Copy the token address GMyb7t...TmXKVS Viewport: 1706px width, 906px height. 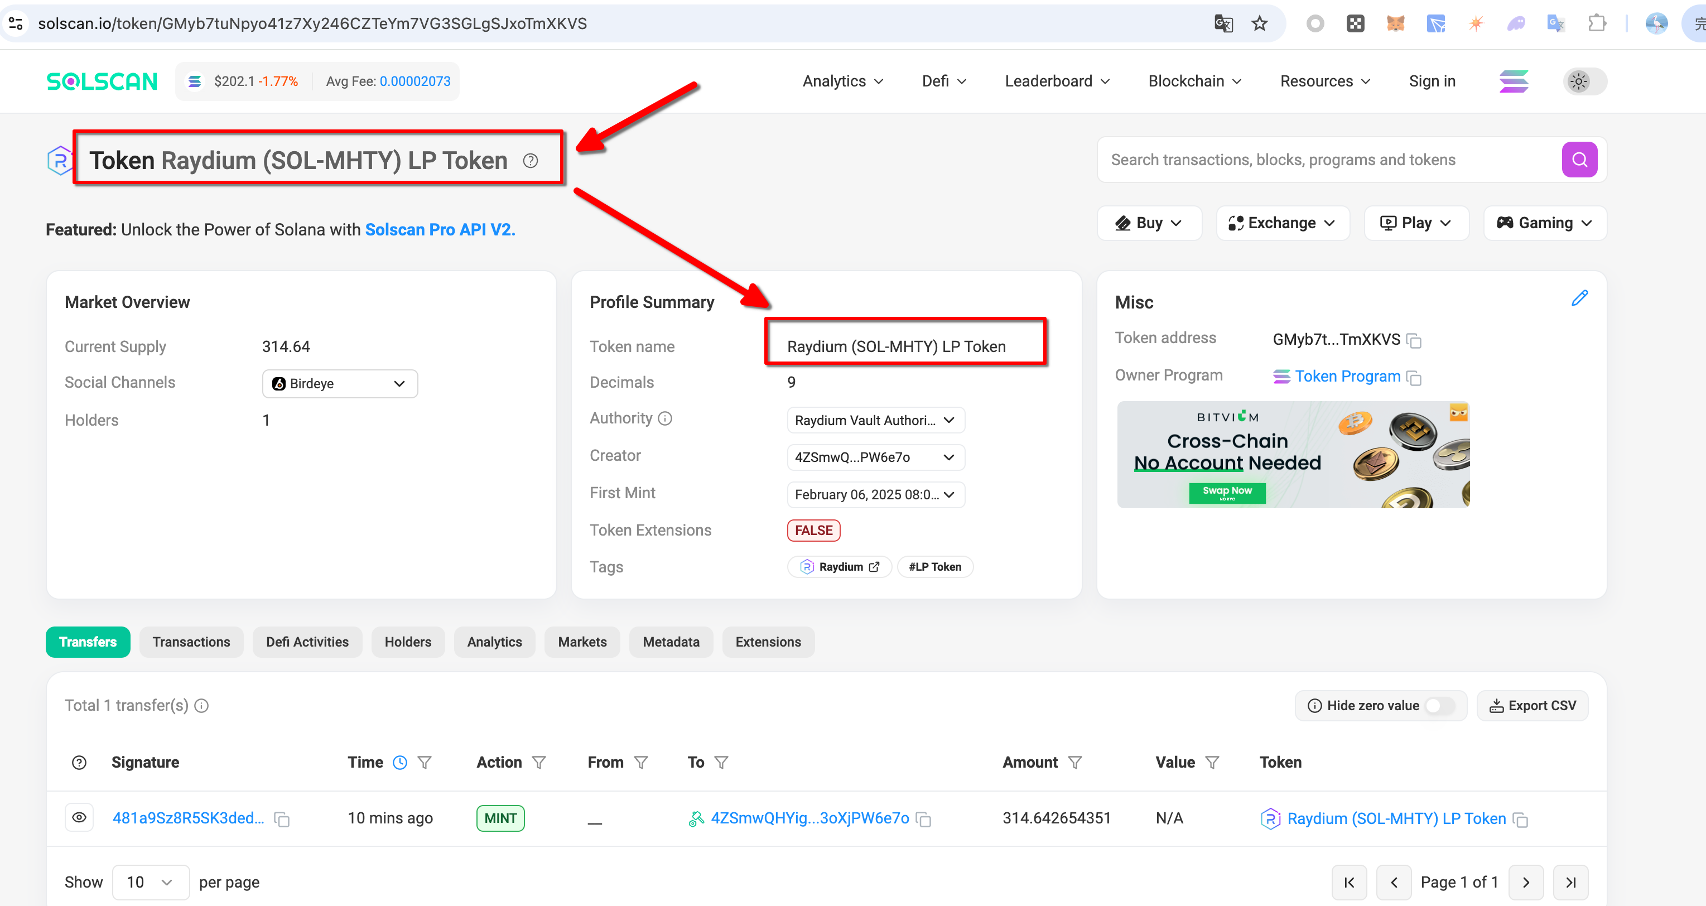tap(1415, 341)
